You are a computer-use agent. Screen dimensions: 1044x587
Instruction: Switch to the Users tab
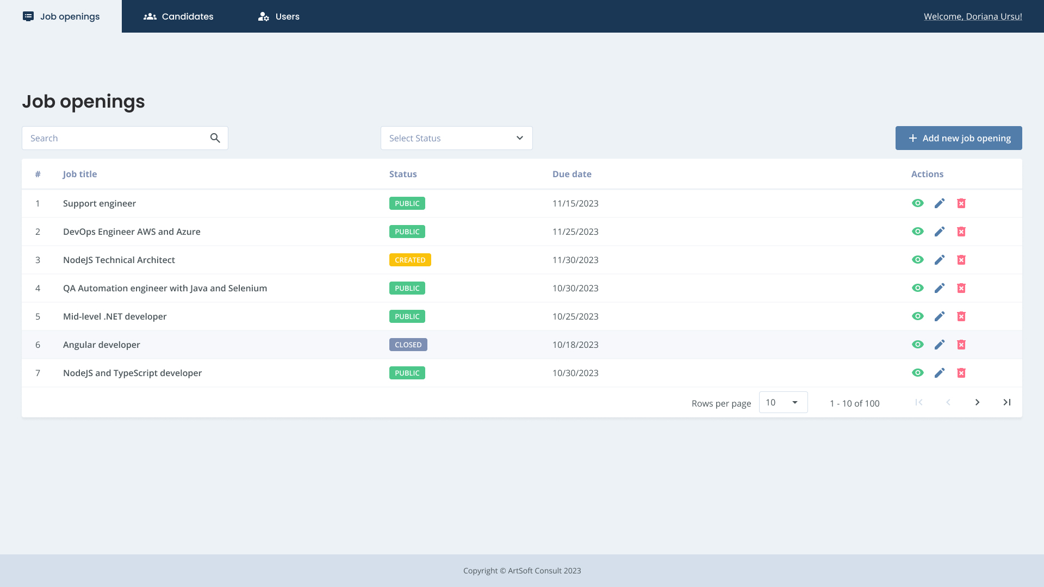coord(278,16)
